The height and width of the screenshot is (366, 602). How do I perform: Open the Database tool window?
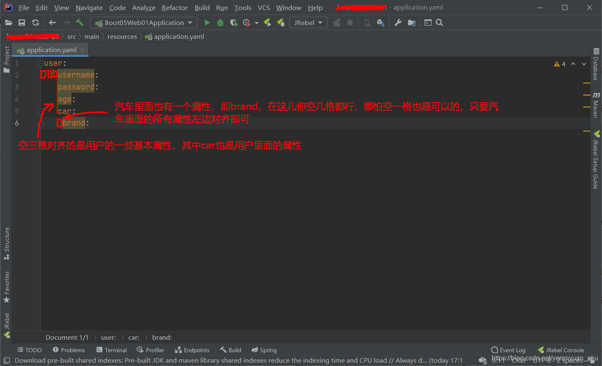[x=596, y=64]
